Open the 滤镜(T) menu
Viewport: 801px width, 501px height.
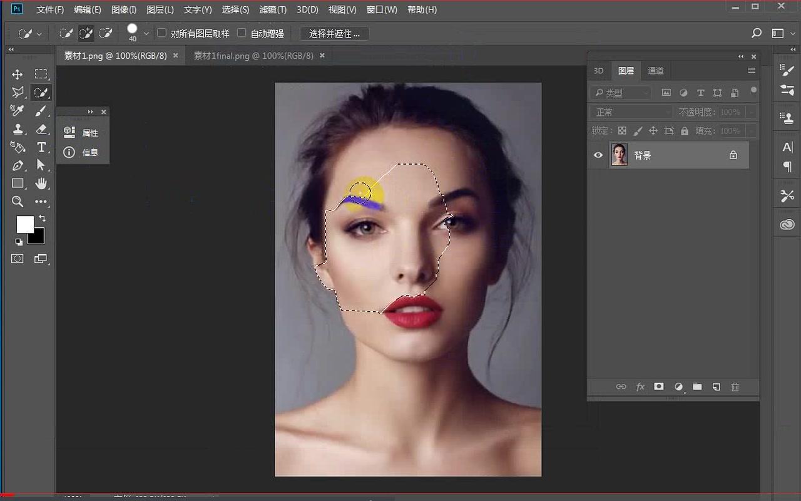273,9
